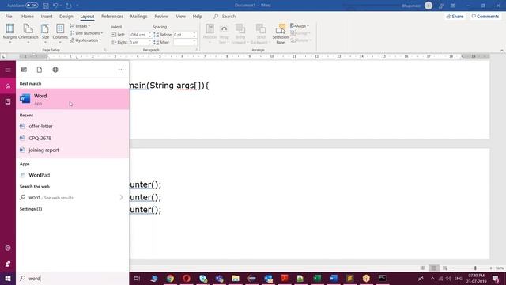Click the Spacing Before input field
The height and width of the screenshot is (285, 506).
coord(184,35)
